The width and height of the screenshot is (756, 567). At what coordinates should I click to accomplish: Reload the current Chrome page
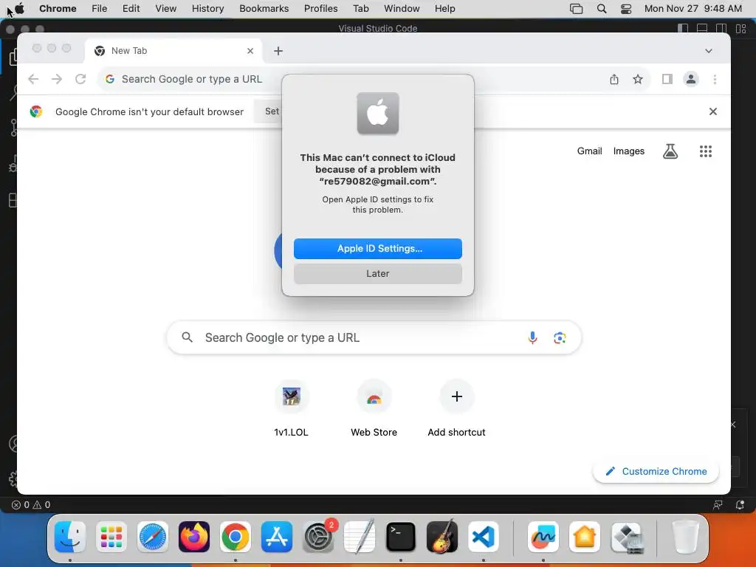pos(80,79)
